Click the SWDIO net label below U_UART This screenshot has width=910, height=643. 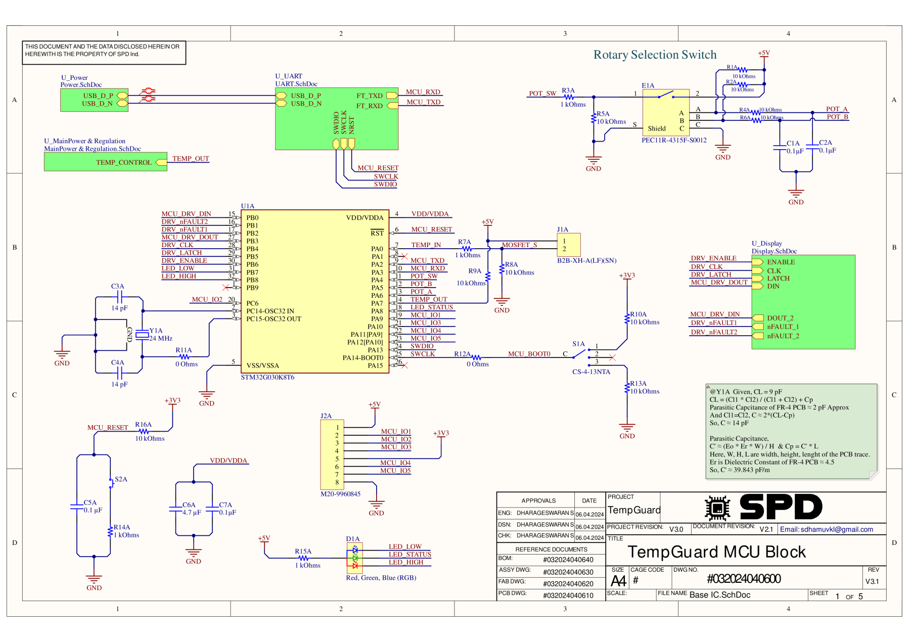[385, 185]
